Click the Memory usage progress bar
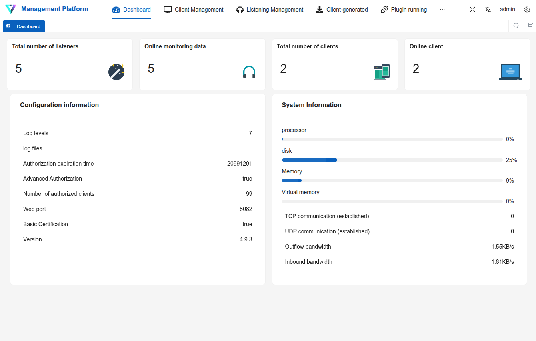The height and width of the screenshot is (341, 536). (392, 181)
